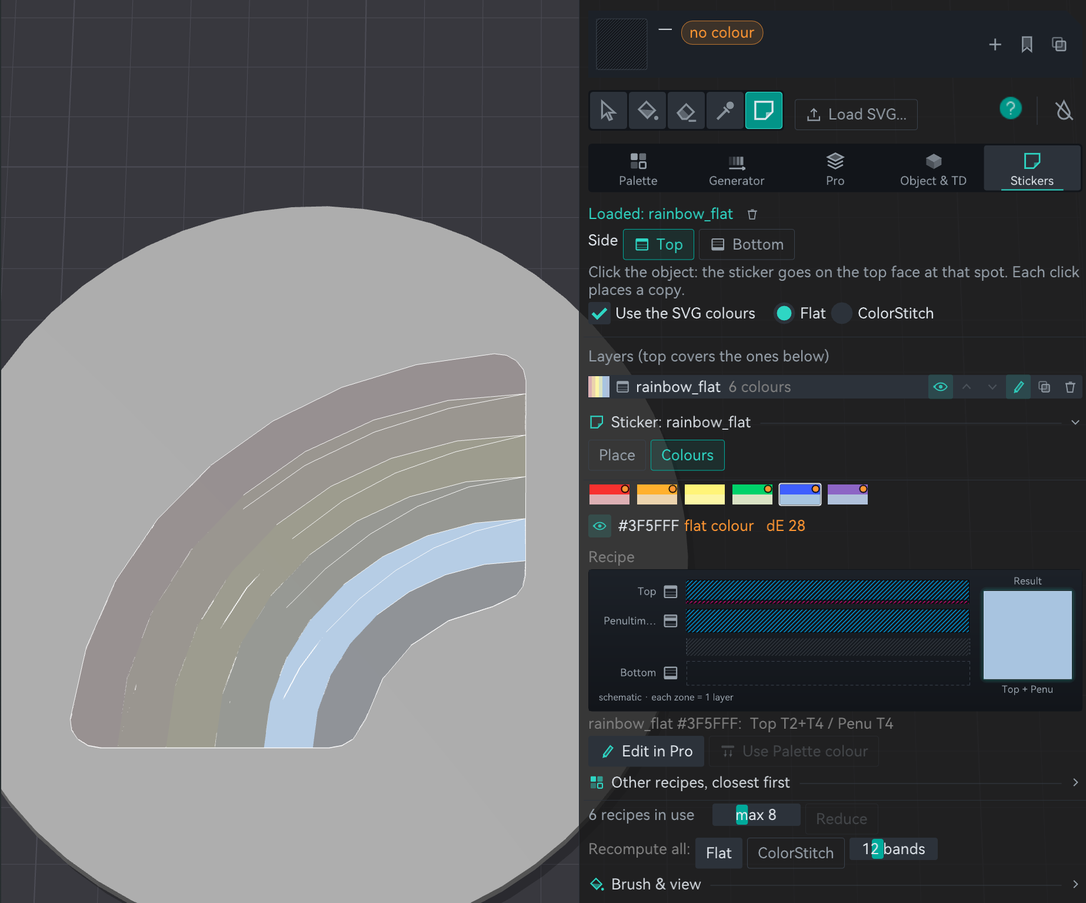Open the Palette tab
1086x903 pixels.
point(638,169)
